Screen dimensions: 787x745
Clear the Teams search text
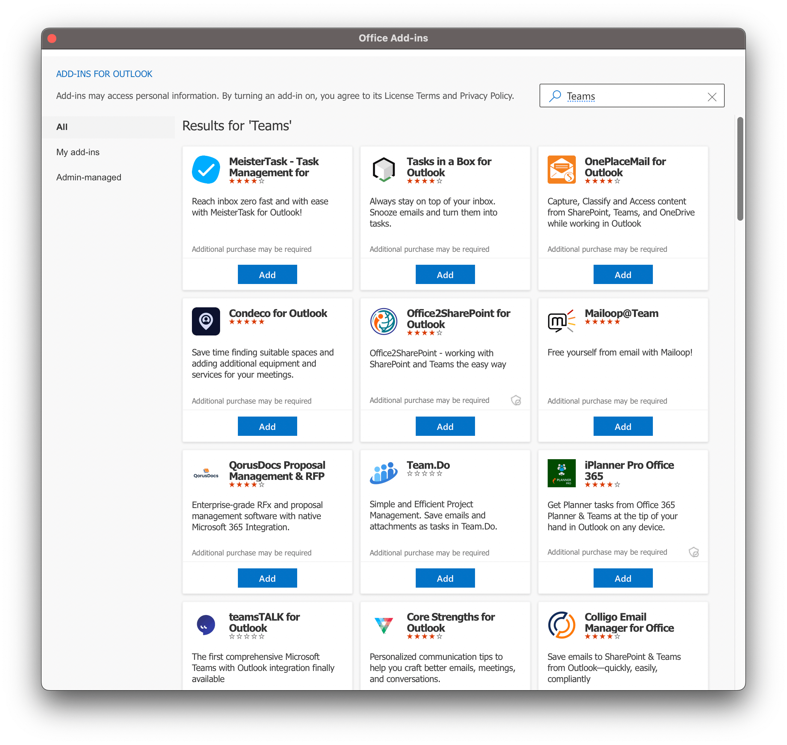[x=711, y=97]
